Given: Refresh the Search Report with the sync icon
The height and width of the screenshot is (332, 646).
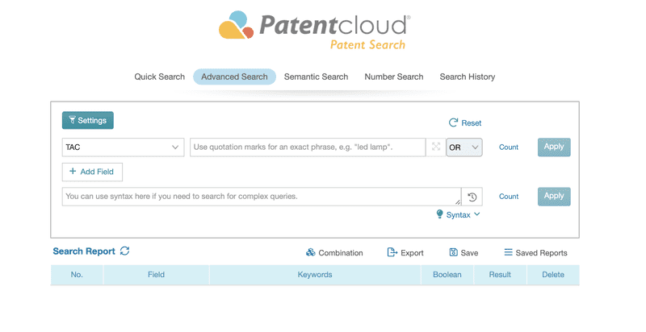Looking at the screenshot, I should click(125, 251).
